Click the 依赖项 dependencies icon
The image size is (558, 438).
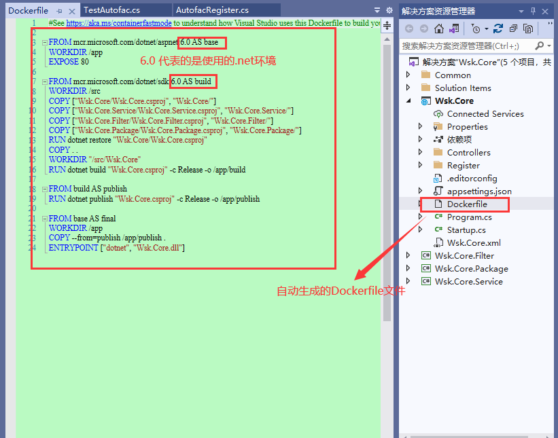pyautogui.click(x=438, y=139)
